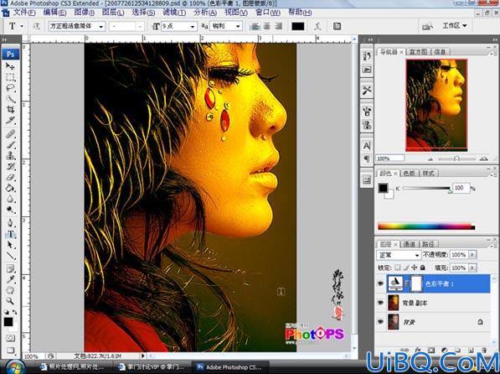Toggle lock all padlock
This screenshot has width=500, height=374.
pyautogui.click(x=422, y=268)
